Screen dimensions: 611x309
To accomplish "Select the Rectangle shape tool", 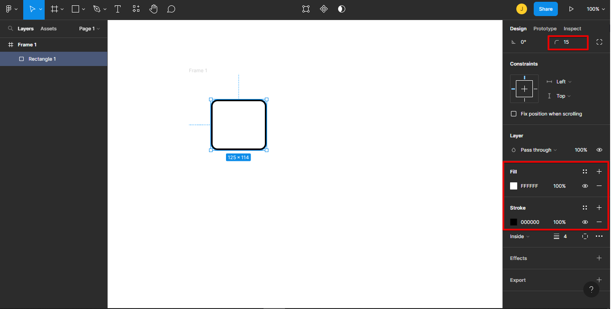I will coord(75,9).
